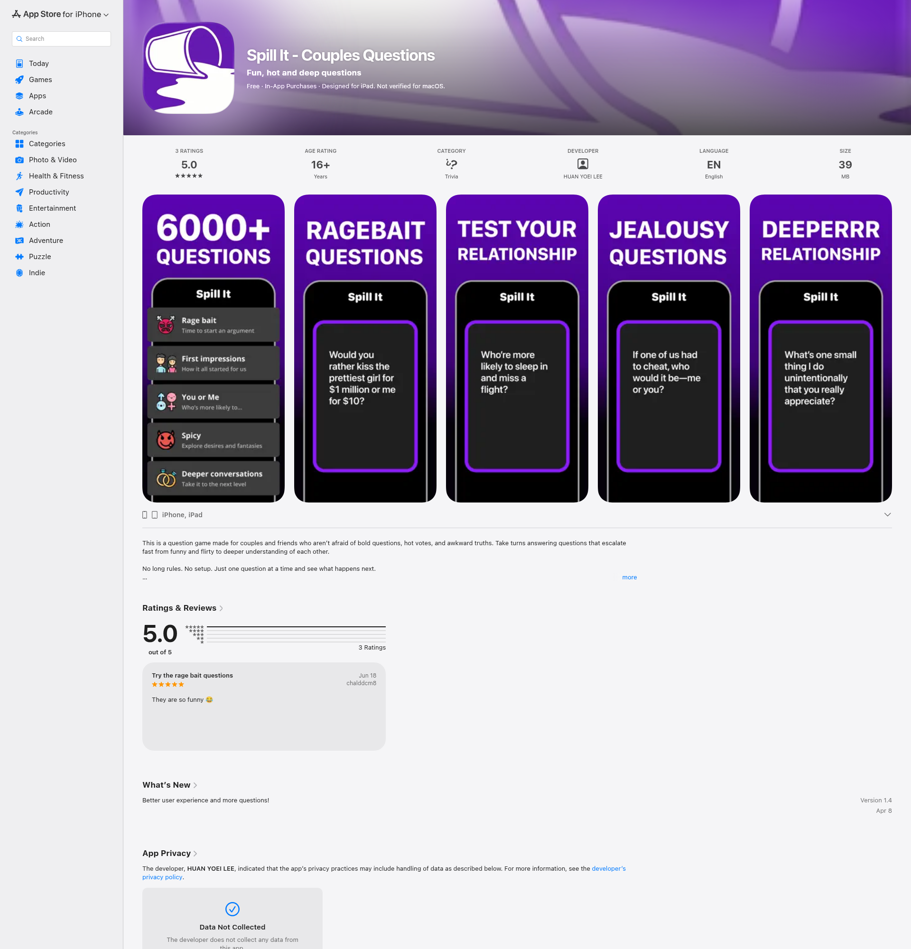Click the Trivia category icon
Image resolution: width=911 pixels, height=949 pixels.
click(x=451, y=164)
